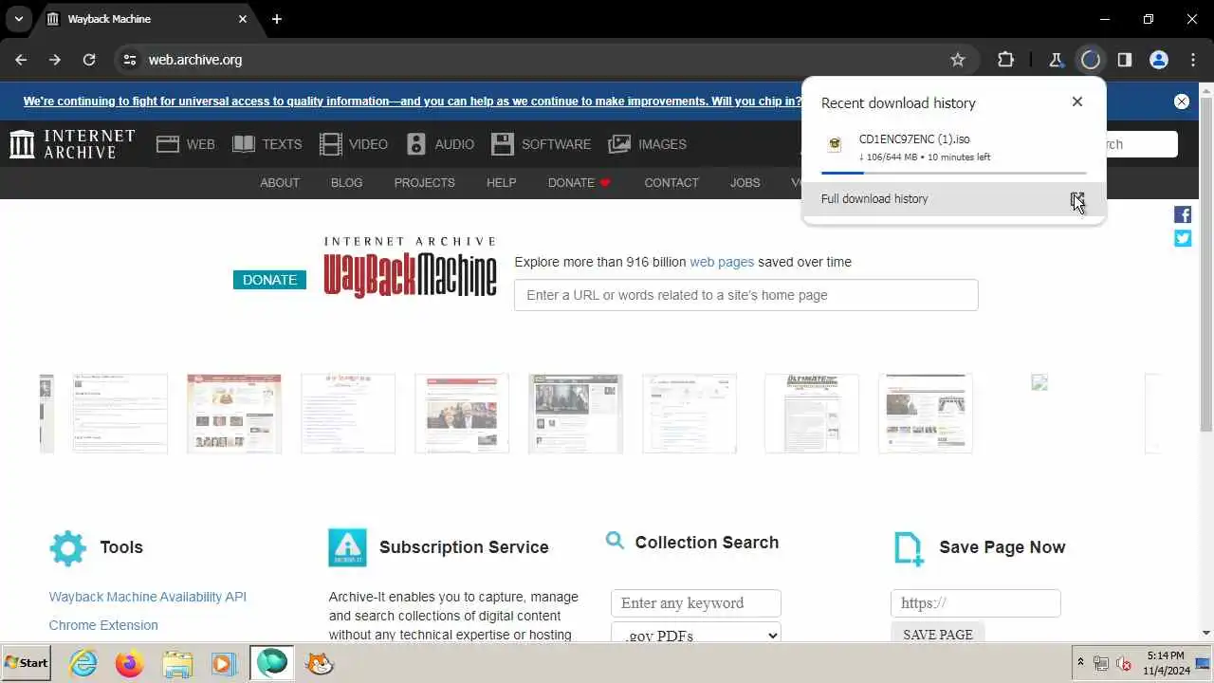
Task: Open Chrome Labs flask icon
Action: click(1056, 60)
